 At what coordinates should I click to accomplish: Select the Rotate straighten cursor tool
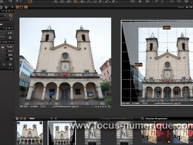pos(82,1)
